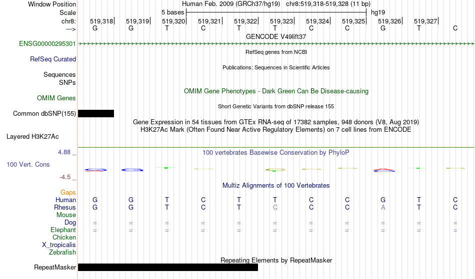475x279 pixels.
Task: Open the 100 Vert. Cons track label
Action: 28,164
